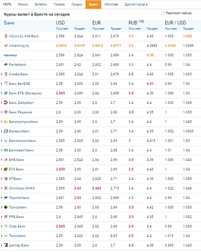Switch to the Гродно city tab
The width and height of the screenshot is (201, 252).
coord(77,4)
